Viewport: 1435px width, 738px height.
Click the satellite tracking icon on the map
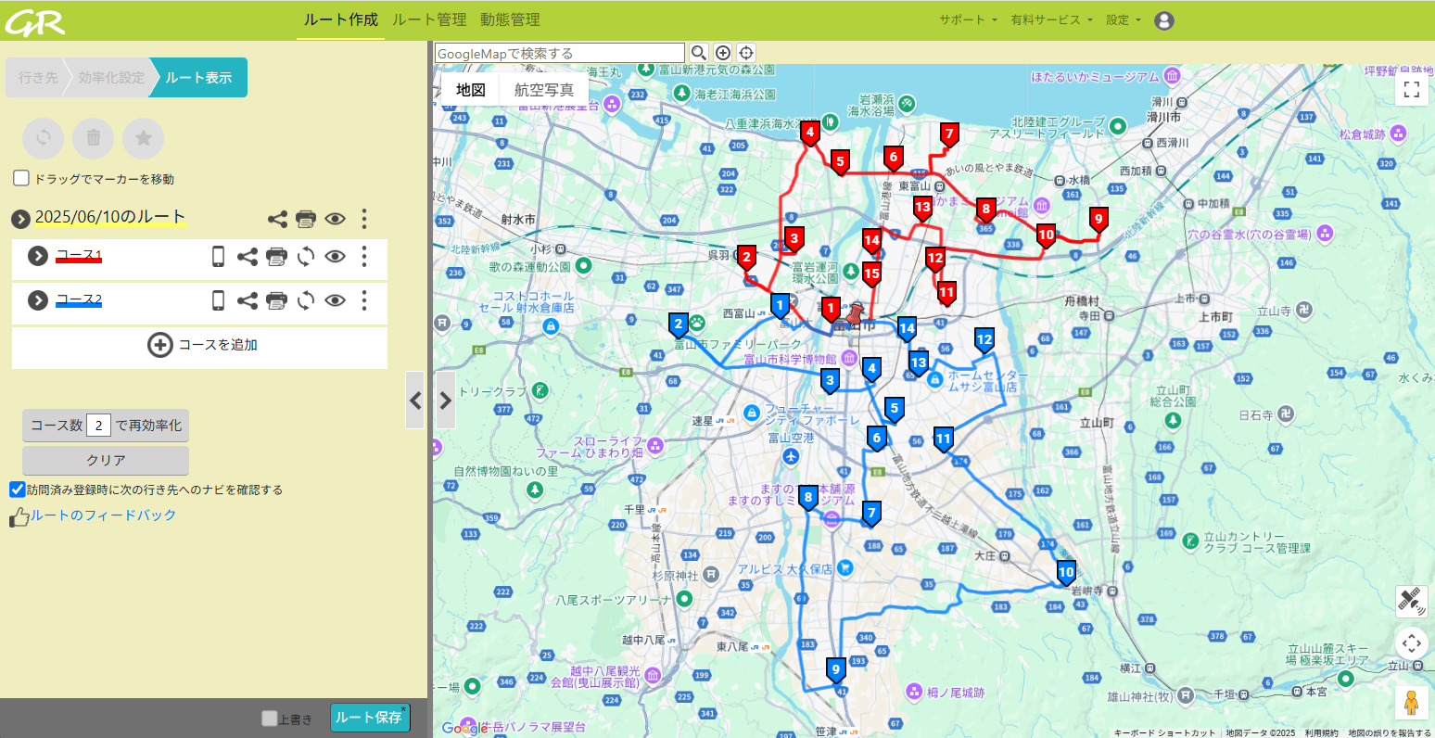coord(1411,602)
